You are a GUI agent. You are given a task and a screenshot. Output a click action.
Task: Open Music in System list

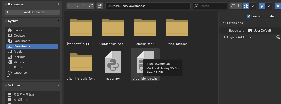(x=32, y=51)
